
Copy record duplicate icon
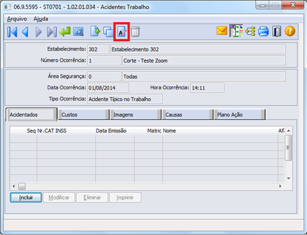coord(108,32)
